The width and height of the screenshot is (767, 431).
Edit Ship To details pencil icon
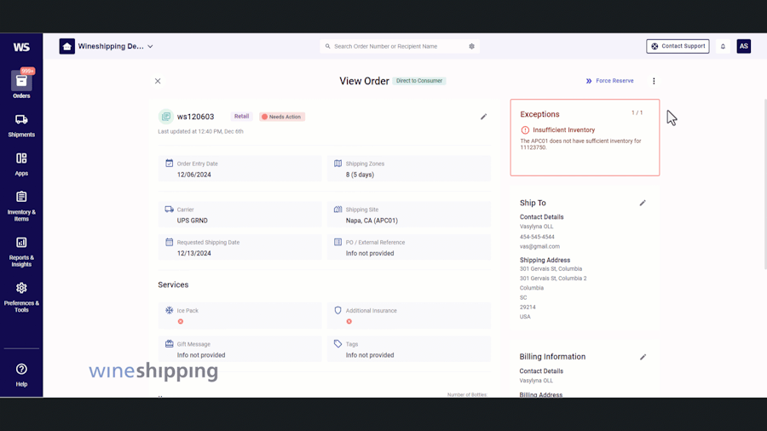(x=643, y=203)
